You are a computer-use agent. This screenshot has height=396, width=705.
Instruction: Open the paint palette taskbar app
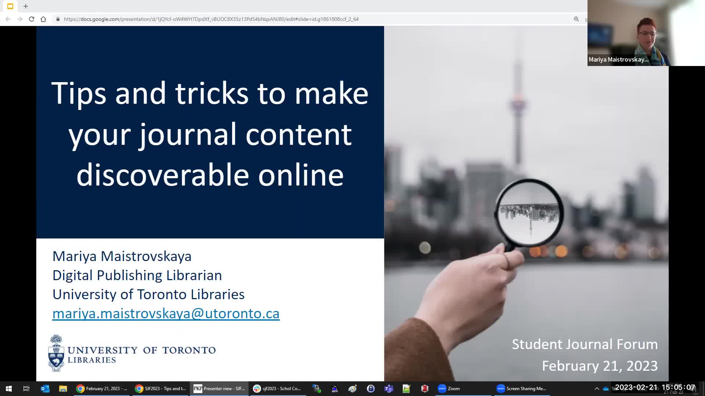coord(352,389)
